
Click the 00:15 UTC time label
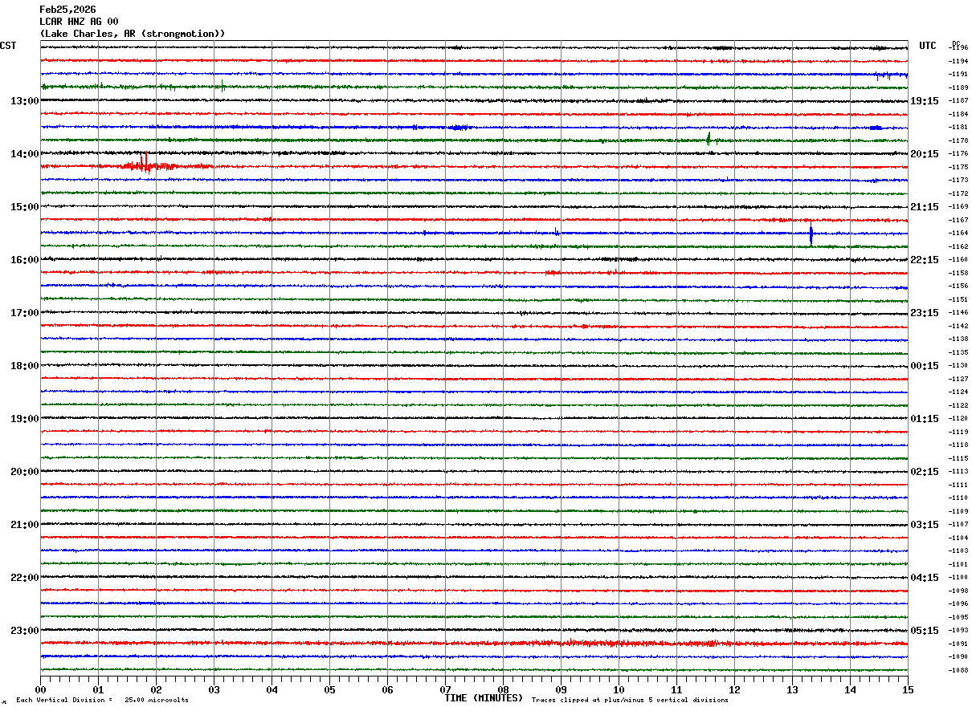(x=925, y=366)
